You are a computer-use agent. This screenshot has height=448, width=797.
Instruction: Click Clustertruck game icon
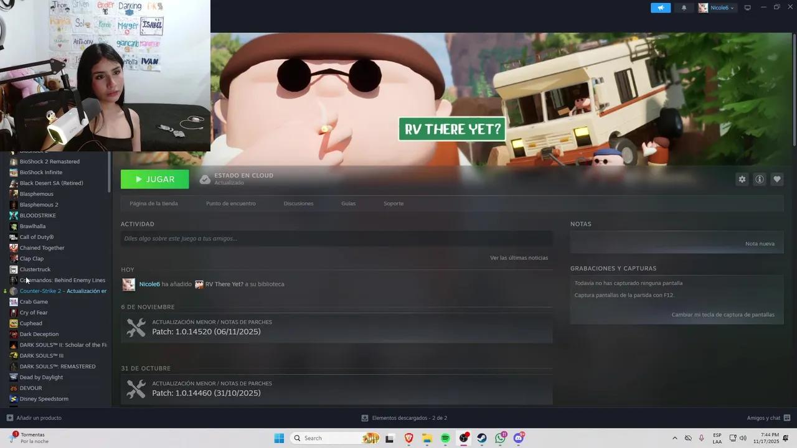(14, 269)
